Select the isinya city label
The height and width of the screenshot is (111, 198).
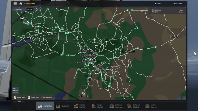pyautogui.click(x=88, y=76)
